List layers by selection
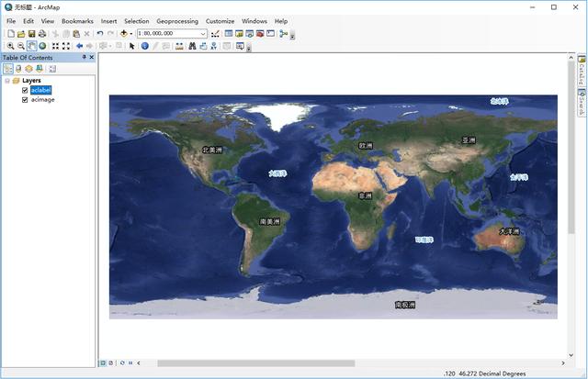The width and height of the screenshot is (588, 379). [x=40, y=69]
